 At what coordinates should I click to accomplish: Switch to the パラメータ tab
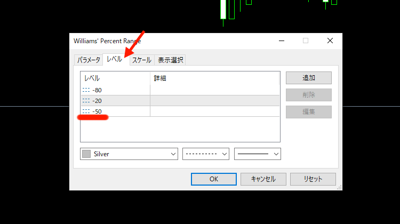pos(89,60)
